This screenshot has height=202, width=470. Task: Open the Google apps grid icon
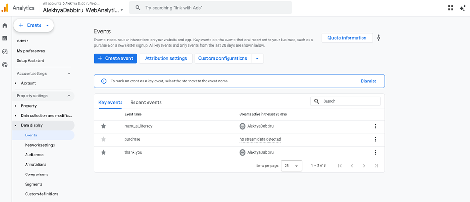click(450, 8)
